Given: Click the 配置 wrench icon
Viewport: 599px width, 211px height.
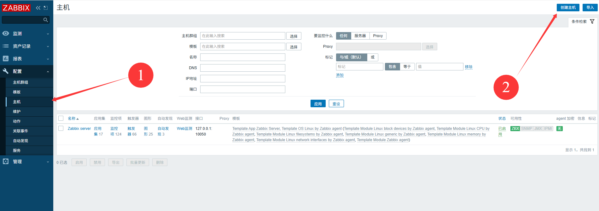Looking at the screenshot, I should [6, 71].
